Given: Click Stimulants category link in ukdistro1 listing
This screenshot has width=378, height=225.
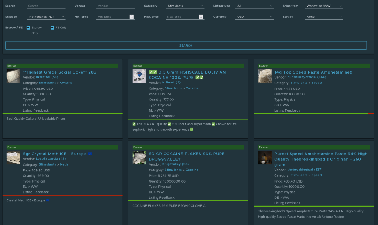Looking at the screenshot, I should point(47,83).
